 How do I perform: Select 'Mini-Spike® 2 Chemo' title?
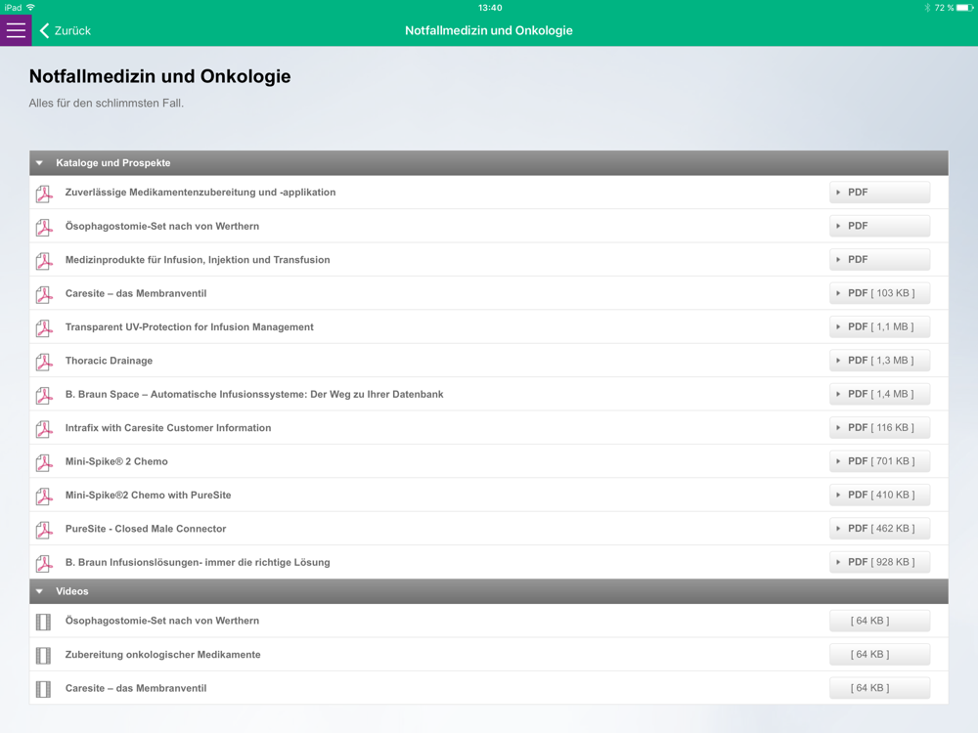click(116, 461)
